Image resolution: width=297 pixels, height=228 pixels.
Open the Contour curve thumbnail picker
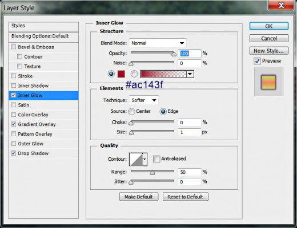point(136,160)
